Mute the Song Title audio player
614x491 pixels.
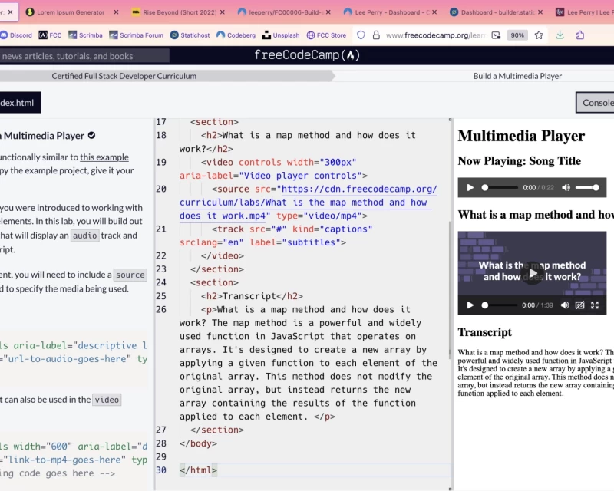(566, 186)
